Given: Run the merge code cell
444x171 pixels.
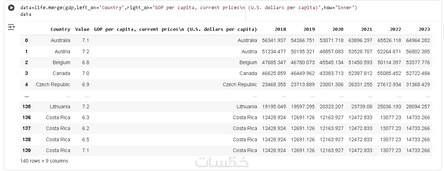Looking at the screenshot, I should point(11,8).
